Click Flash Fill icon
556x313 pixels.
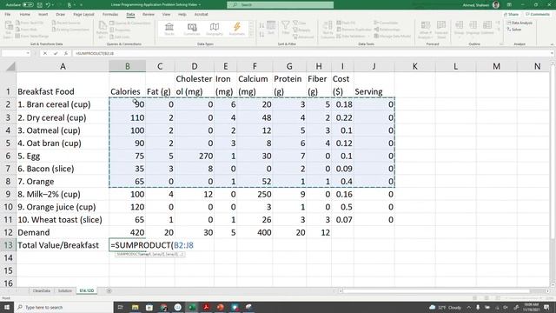(x=339, y=23)
